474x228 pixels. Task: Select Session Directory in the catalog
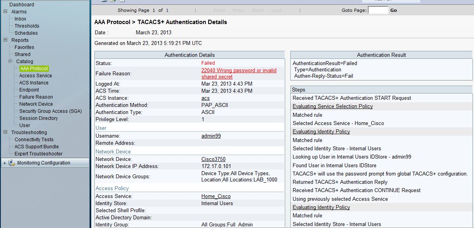(38, 118)
